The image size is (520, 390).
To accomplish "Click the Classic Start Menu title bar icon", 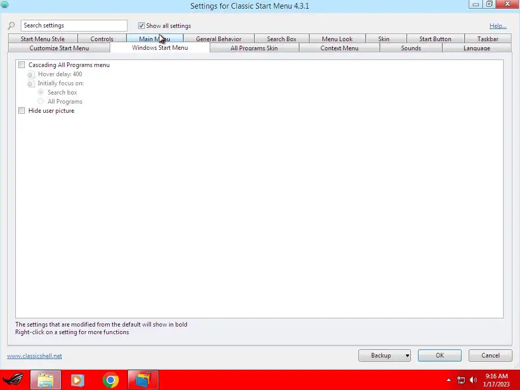I will [5, 4].
